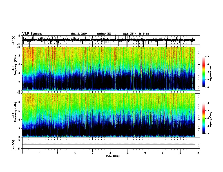
Task: Click the flat ch.3 voltage trace
Action: coord(109,144)
